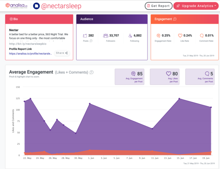
Task: Click the orange comments point above 1. Jun
Action: pyautogui.click(x=90, y=150)
